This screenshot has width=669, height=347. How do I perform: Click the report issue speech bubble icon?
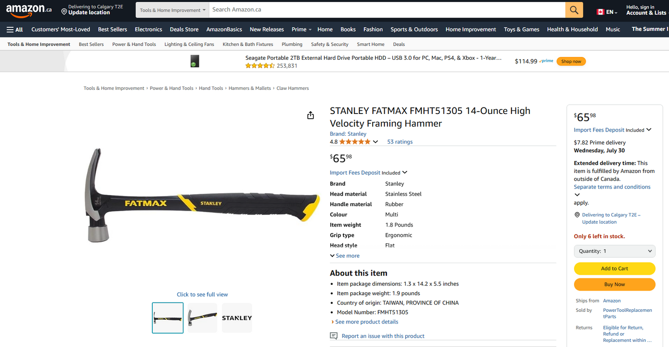point(333,336)
